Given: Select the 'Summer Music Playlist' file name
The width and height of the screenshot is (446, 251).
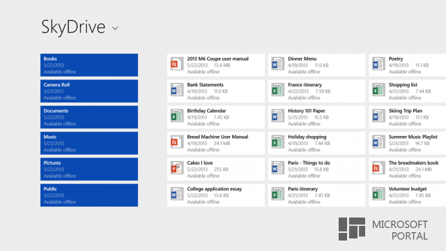Looking at the screenshot, I should (x=413, y=137).
